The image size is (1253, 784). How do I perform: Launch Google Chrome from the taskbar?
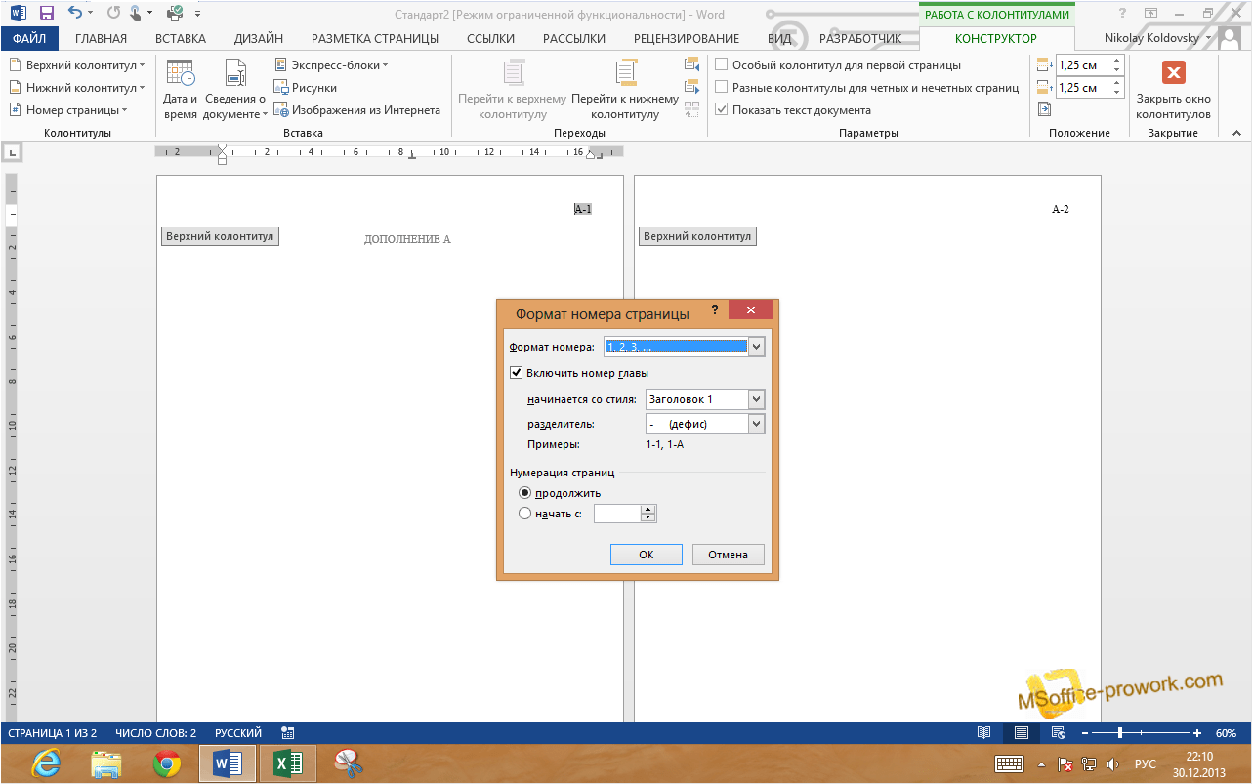click(x=167, y=763)
